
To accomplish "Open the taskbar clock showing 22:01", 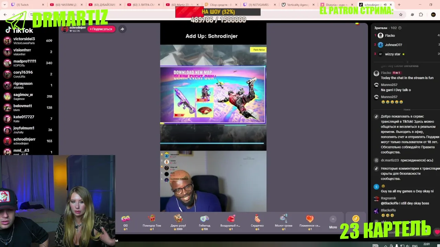I will 427,245.
